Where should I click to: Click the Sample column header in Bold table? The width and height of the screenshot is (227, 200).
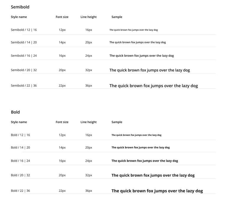point(117,122)
